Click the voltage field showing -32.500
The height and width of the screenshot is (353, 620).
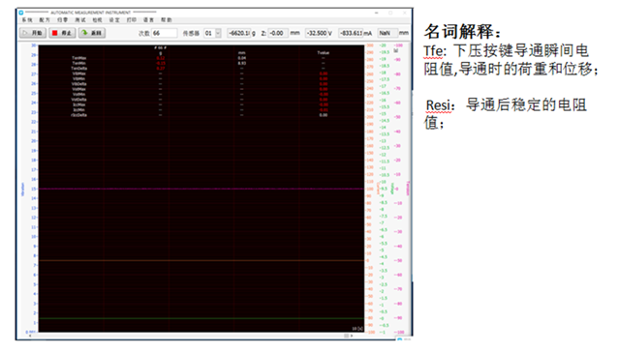[x=317, y=33]
